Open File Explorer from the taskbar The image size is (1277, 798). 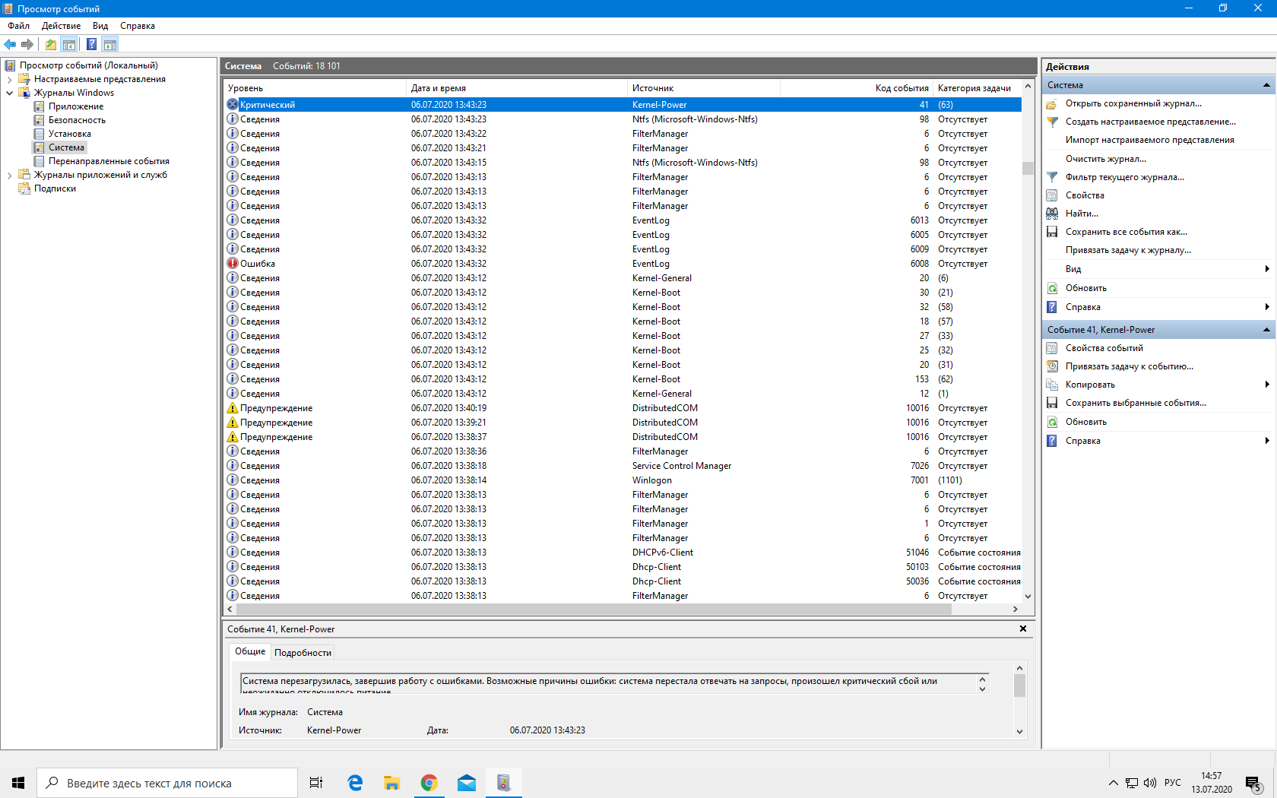(392, 783)
